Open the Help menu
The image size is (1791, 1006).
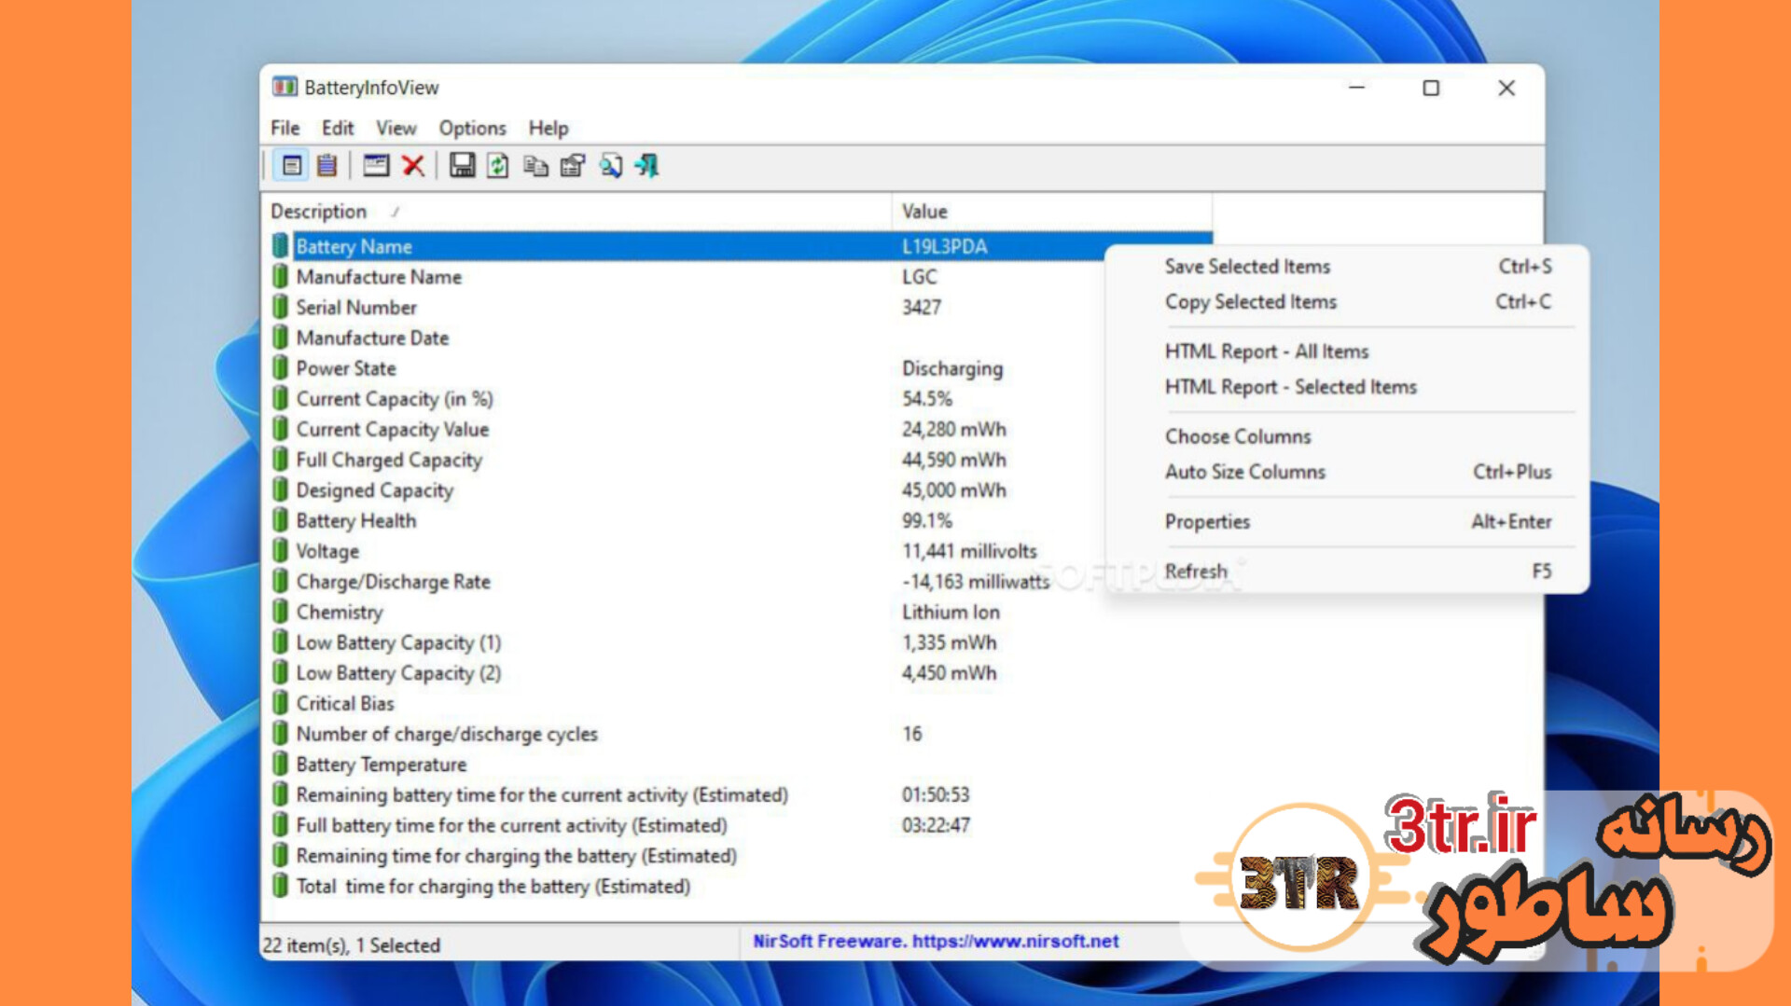[548, 128]
